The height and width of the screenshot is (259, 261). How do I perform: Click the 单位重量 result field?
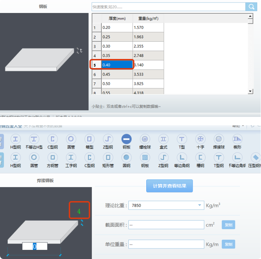166,244
